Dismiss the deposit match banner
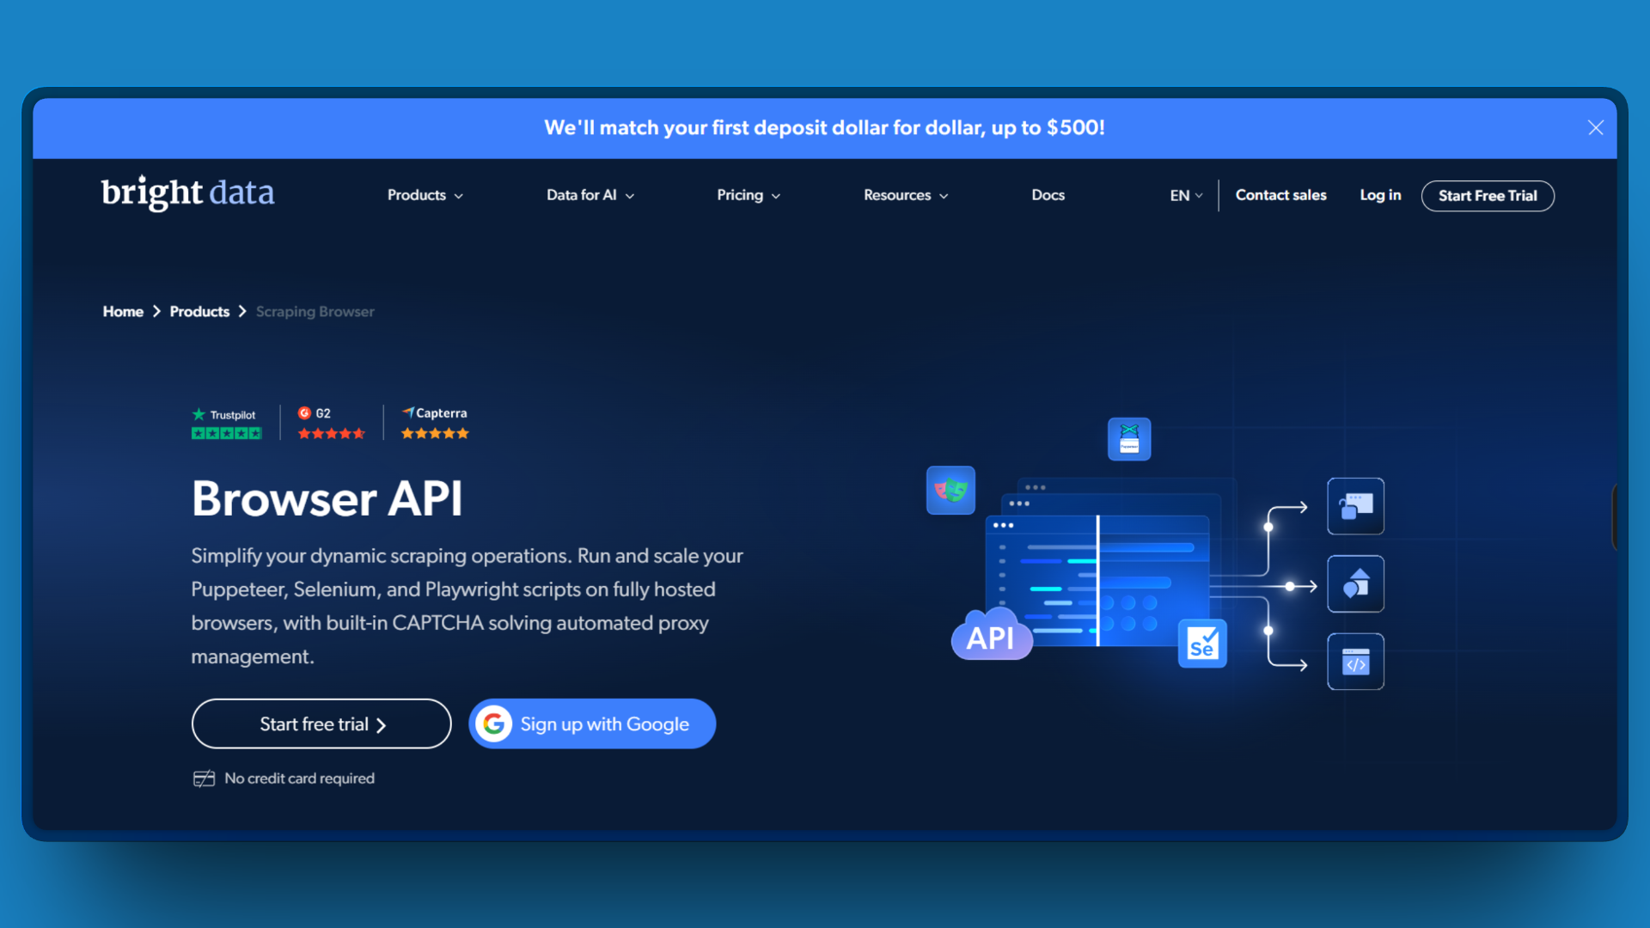This screenshot has height=928, width=1650. click(x=1595, y=127)
